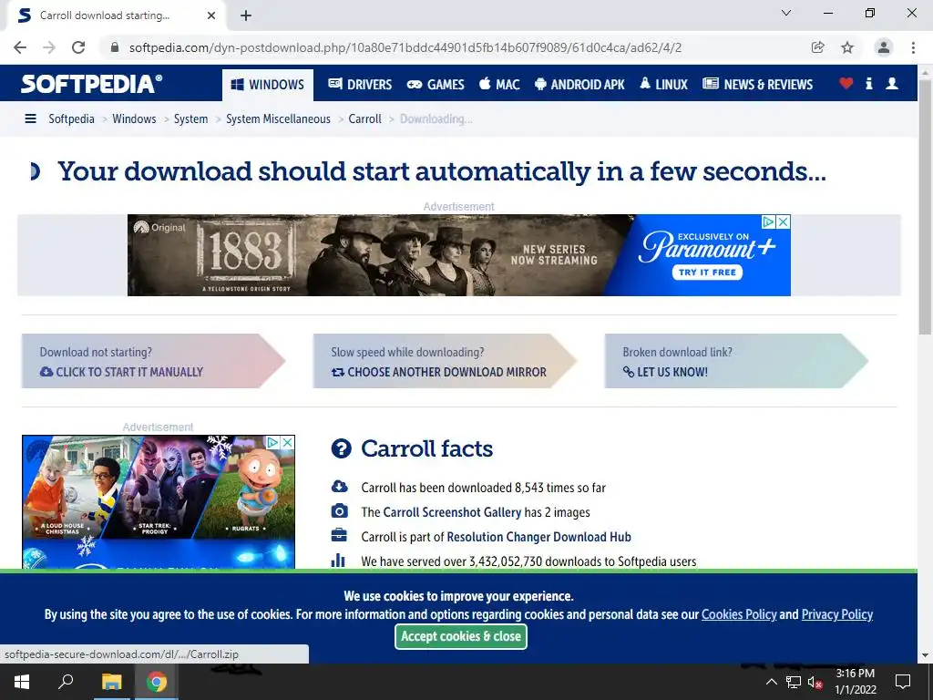Image resolution: width=933 pixels, height=700 pixels.
Task: Click camera icon beside screenshot gallery
Action: pos(339,510)
